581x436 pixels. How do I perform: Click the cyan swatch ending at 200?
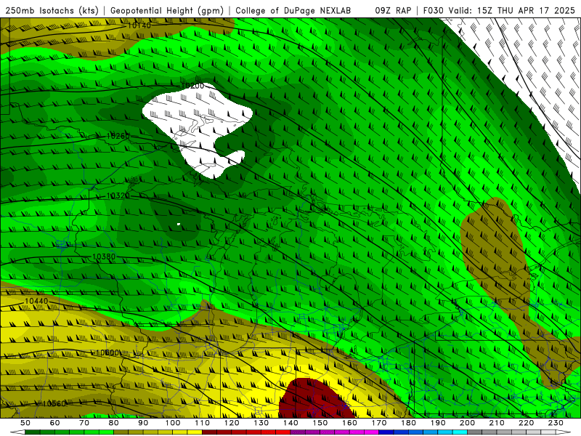tap(460, 432)
